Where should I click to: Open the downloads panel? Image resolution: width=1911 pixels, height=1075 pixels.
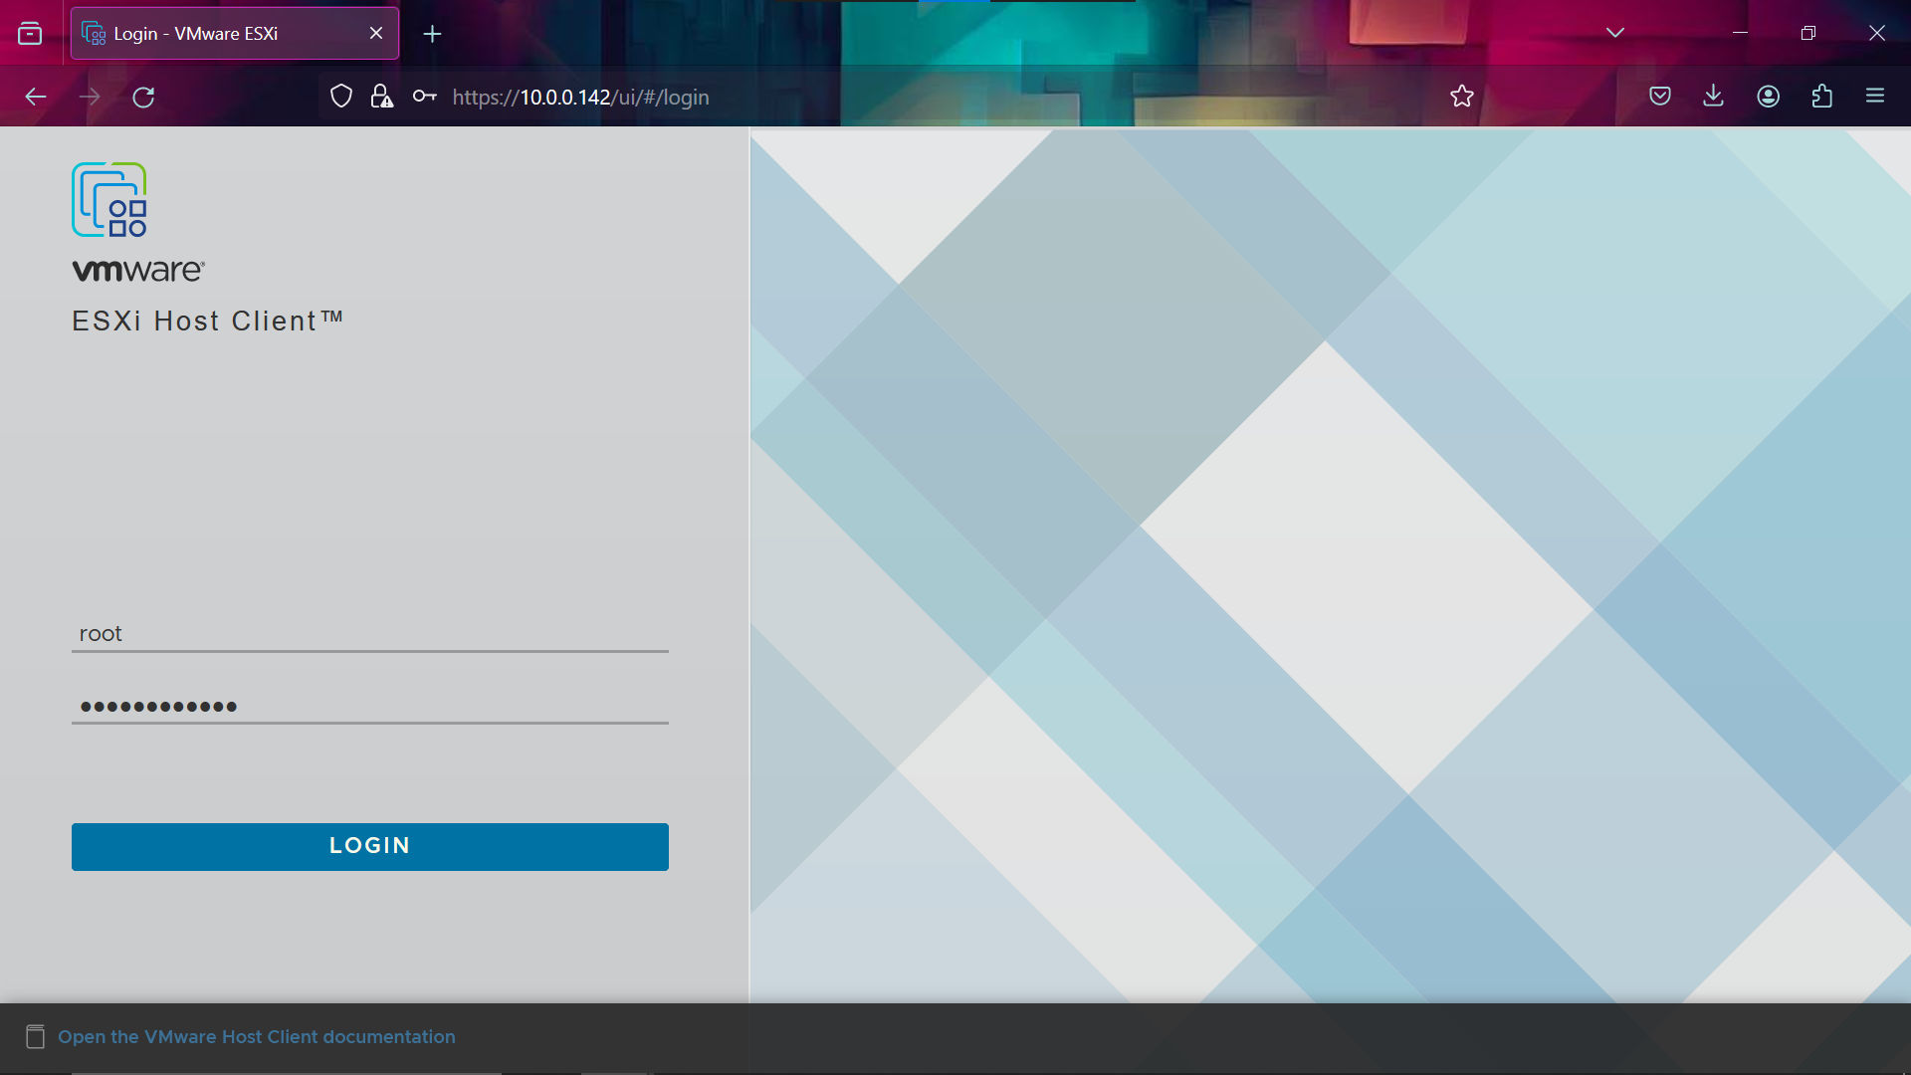pos(1713,97)
